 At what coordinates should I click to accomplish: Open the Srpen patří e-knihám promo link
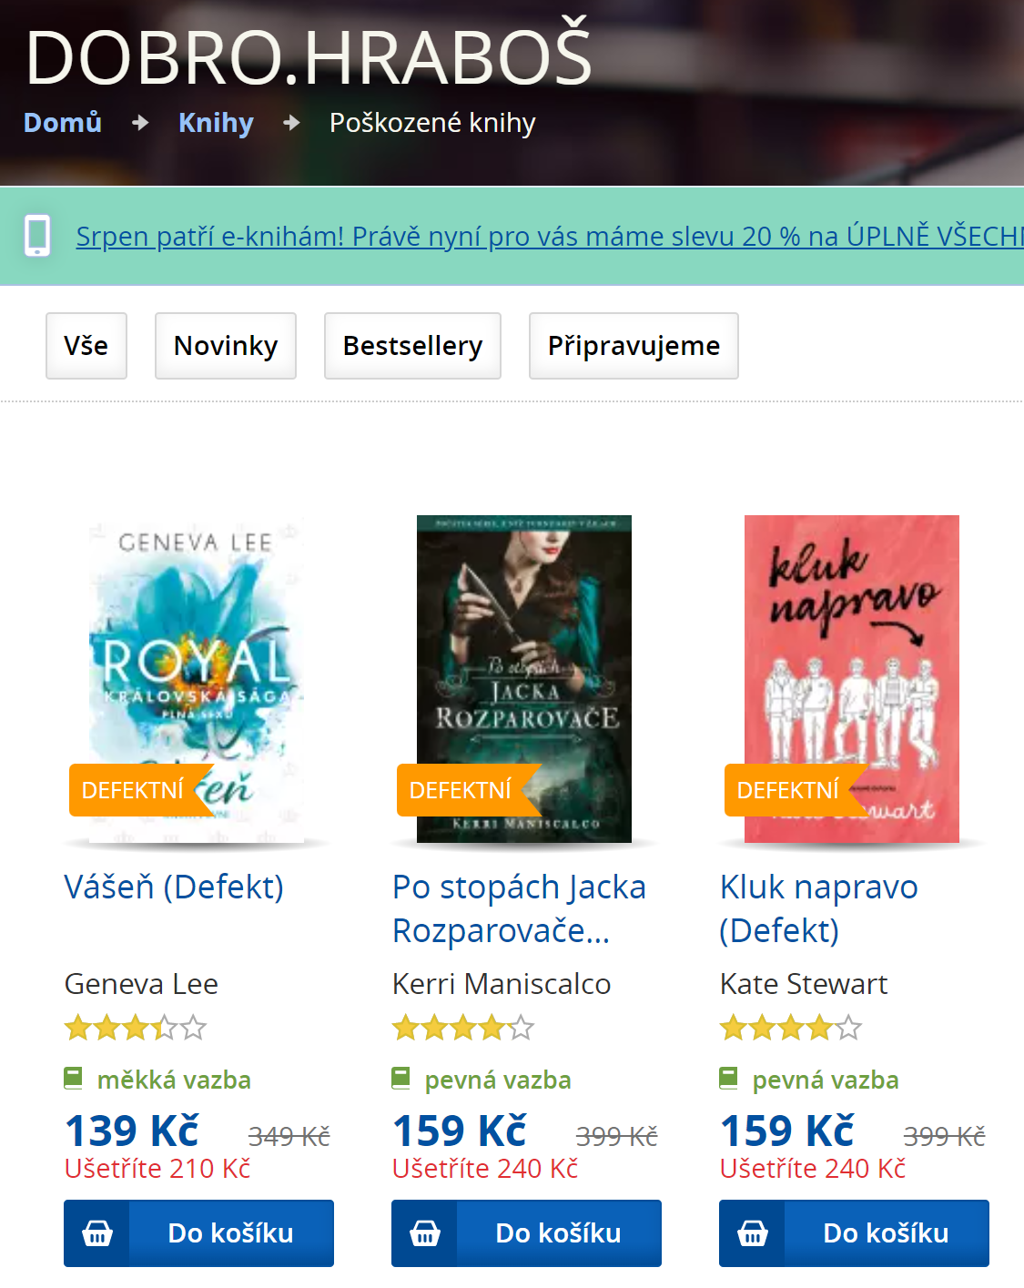coord(550,237)
